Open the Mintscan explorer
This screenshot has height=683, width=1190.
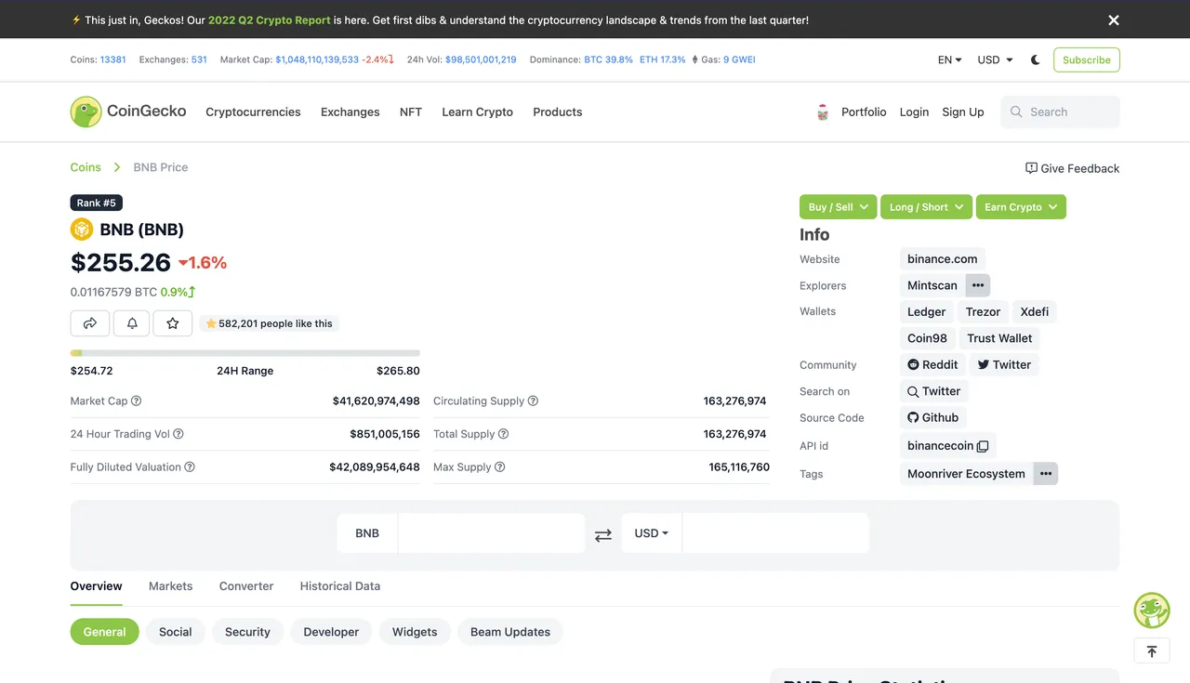coord(932,285)
